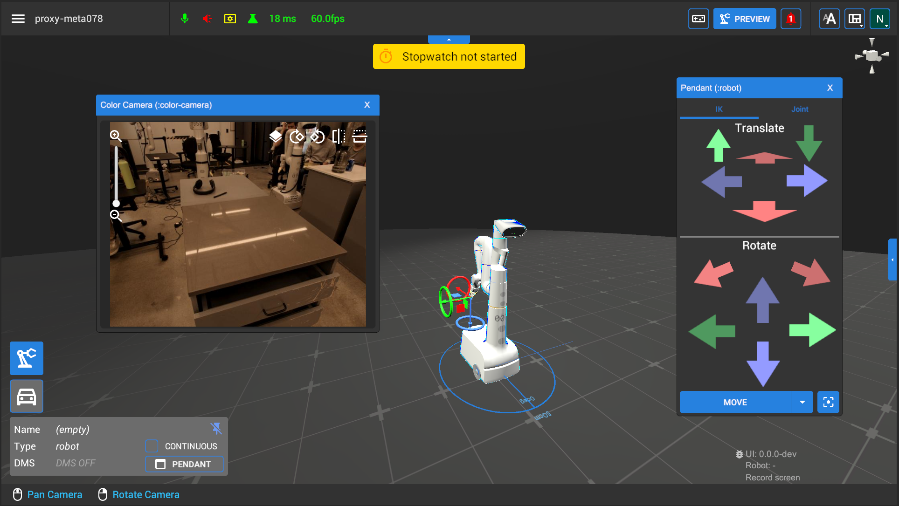Enable the CONTINUOUS checkbox

152,446
